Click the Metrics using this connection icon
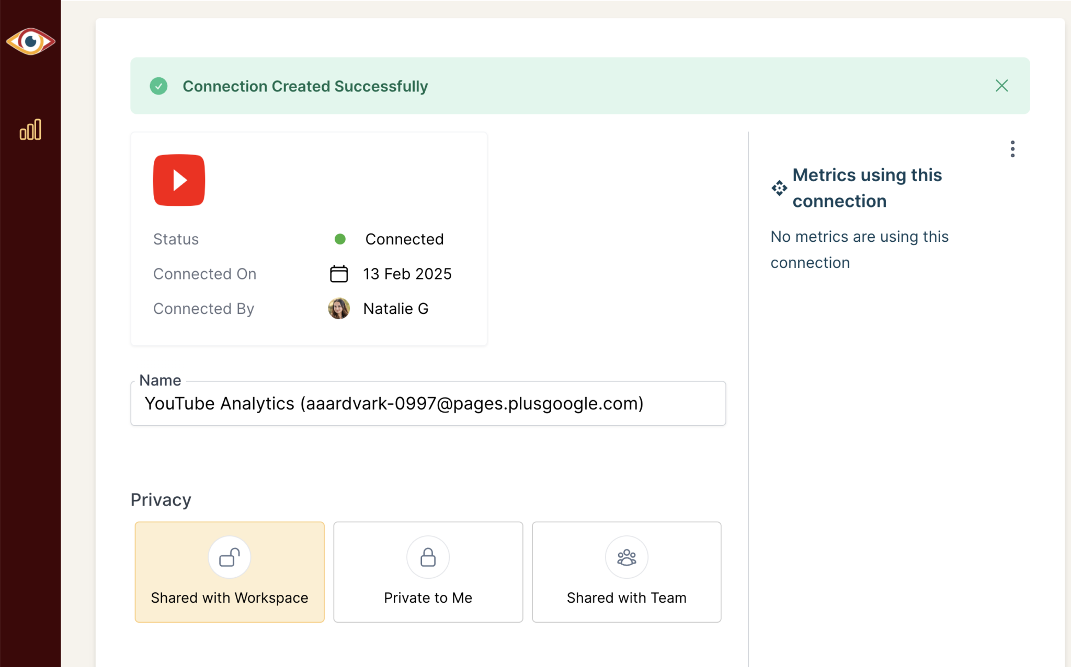The width and height of the screenshot is (1071, 667). pos(779,189)
